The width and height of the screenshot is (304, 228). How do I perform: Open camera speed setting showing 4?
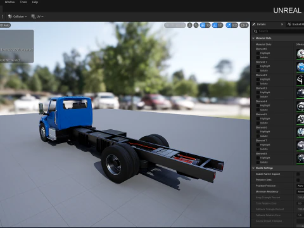[x=244, y=25]
